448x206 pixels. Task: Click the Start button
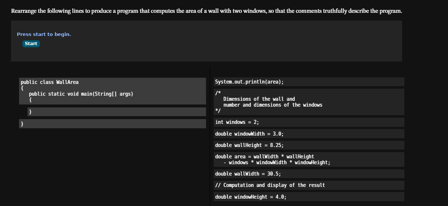click(31, 44)
